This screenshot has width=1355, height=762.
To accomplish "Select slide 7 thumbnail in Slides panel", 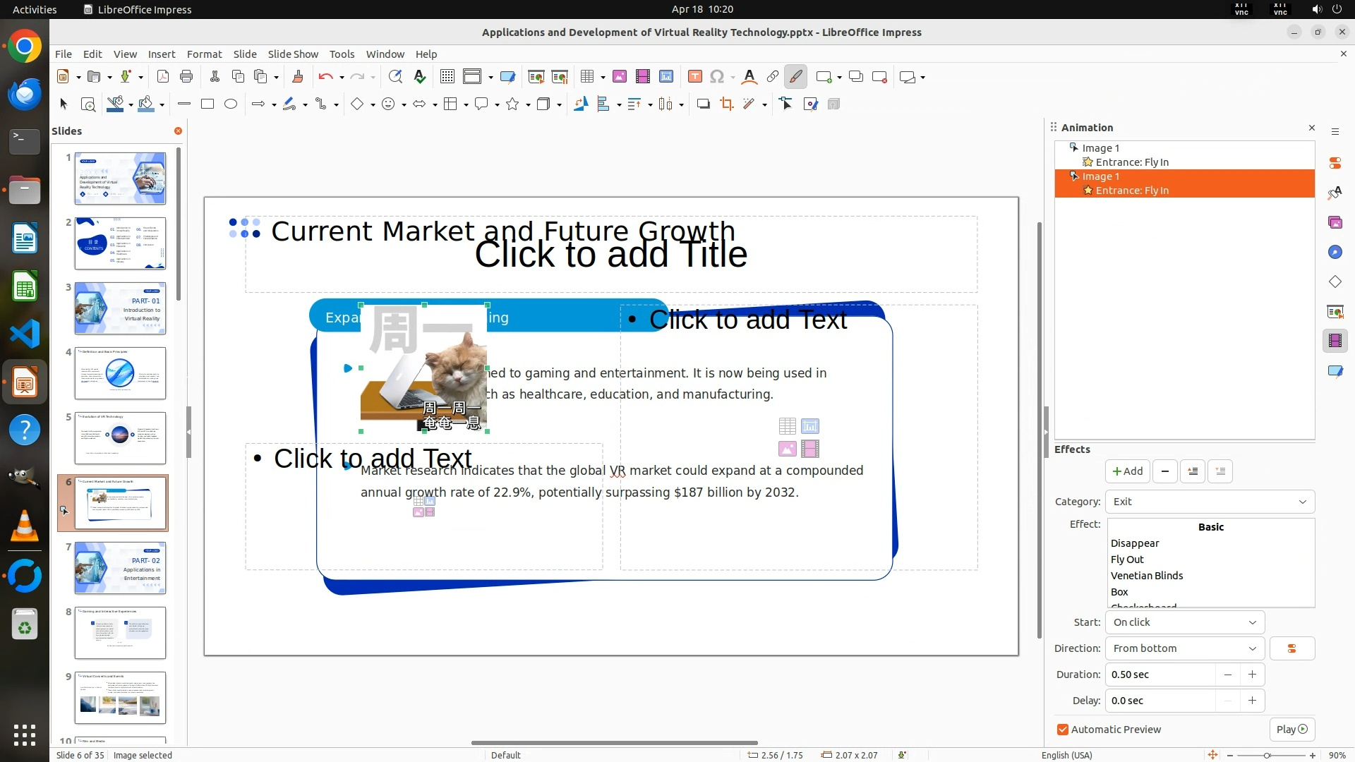I will (120, 568).
